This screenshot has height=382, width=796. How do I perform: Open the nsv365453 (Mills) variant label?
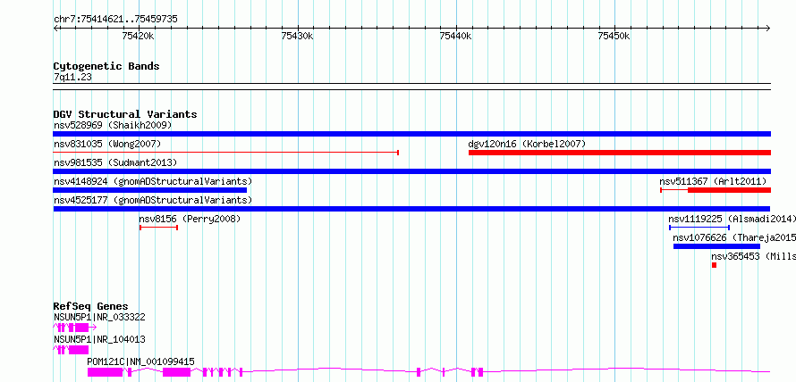coord(753,257)
